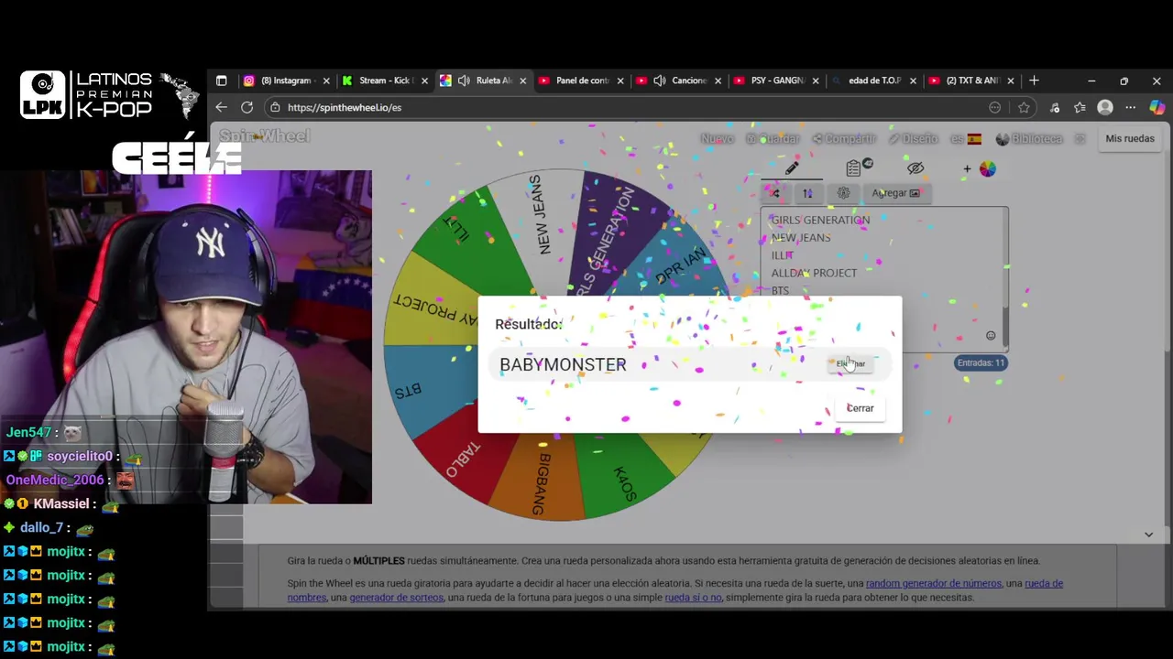Click the Entradas: 11 badge
The width and height of the screenshot is (1173, 659).
(981, 363)
